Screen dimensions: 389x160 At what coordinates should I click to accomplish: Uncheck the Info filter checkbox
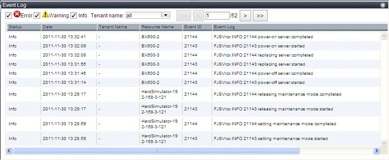pyautogui.click(x=73, y=16)
